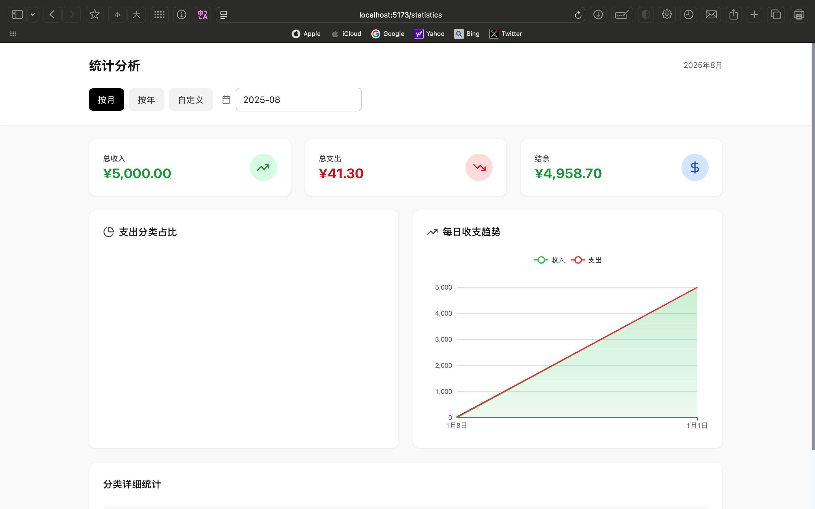Open the settings gear icon
Image resolution: width=815 pixels, height=509 pixels.
(667, 14)
